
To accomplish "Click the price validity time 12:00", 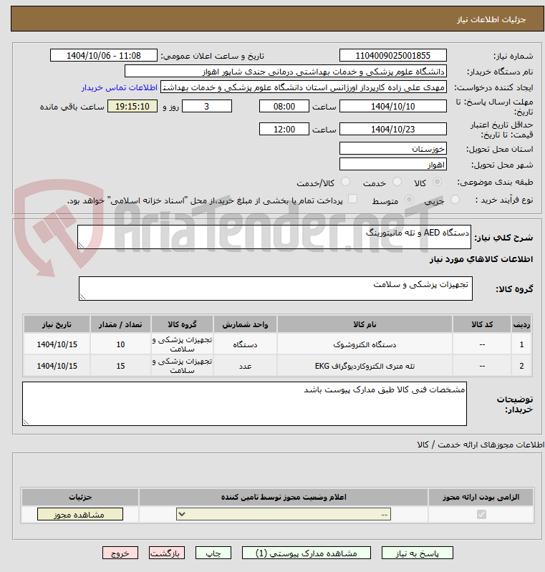I will (x=284, y=129).
